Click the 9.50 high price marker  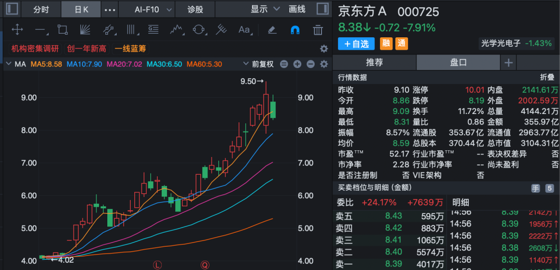(252, 81)
